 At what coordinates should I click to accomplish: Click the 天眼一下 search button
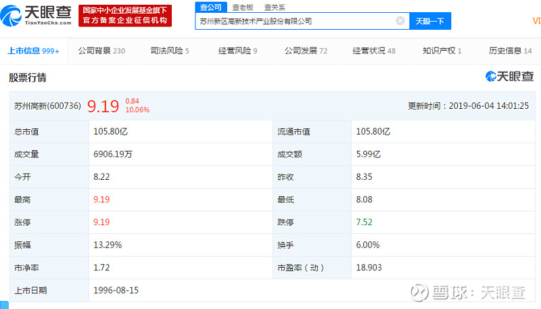point(430,21)
